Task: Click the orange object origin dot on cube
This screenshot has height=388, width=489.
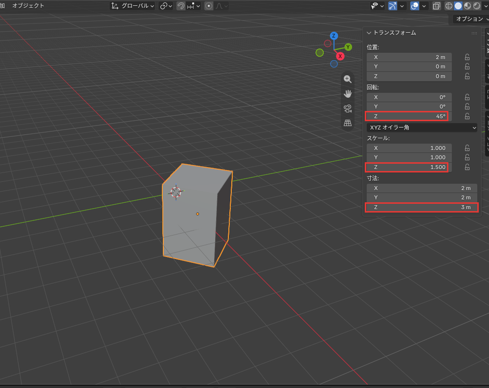Action: (x=198, y=214)
